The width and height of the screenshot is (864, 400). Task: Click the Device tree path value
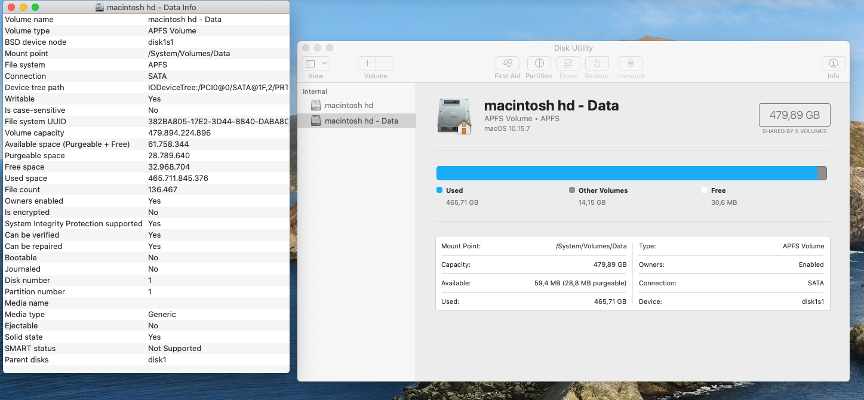click(219, 88)
